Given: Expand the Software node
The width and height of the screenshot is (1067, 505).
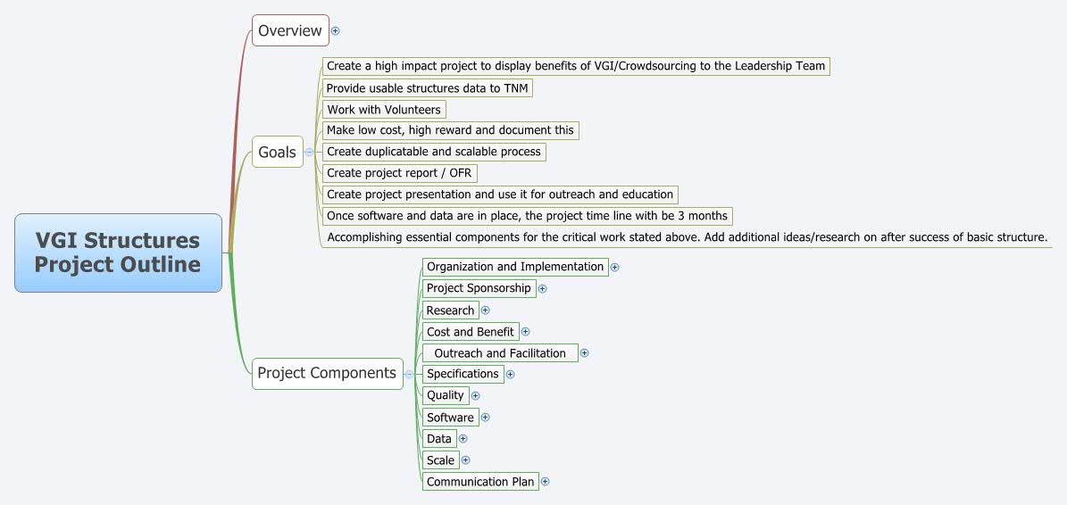Looking at the screenshot, I should pos(485,418).
